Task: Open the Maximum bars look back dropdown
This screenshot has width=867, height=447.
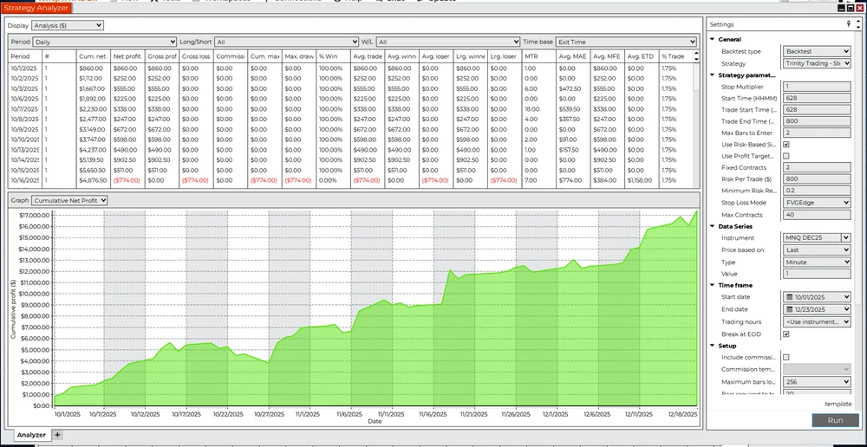Action: [817, 382]
